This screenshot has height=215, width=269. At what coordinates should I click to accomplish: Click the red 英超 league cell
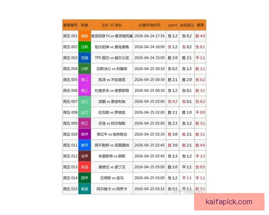85,167
